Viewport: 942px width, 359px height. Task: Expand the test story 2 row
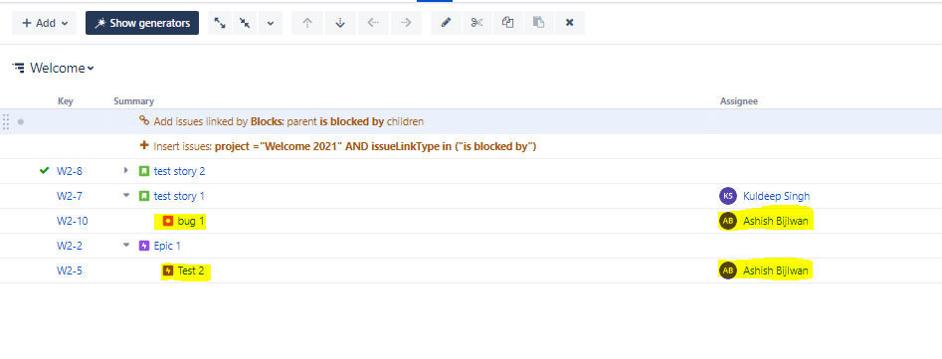126,170
